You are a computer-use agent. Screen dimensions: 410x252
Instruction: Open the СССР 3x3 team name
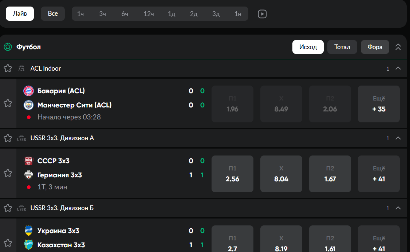(x=53, y=161)
